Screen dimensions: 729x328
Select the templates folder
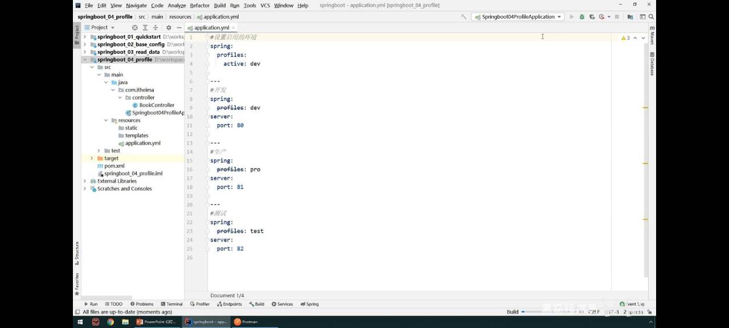(x=133, y=136)
